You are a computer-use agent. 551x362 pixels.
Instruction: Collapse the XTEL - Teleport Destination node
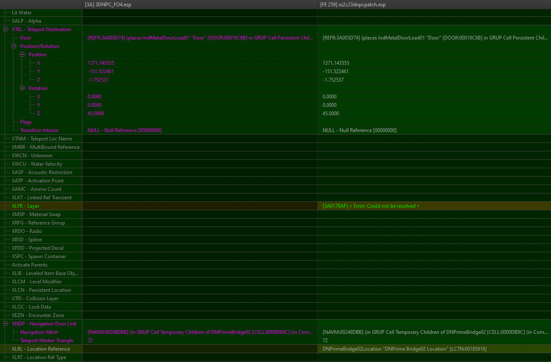click(x=5, y=29)
